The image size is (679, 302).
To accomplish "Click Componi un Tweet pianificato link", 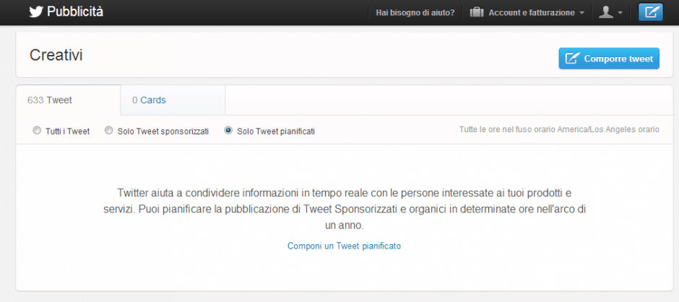I will [345, 246].
